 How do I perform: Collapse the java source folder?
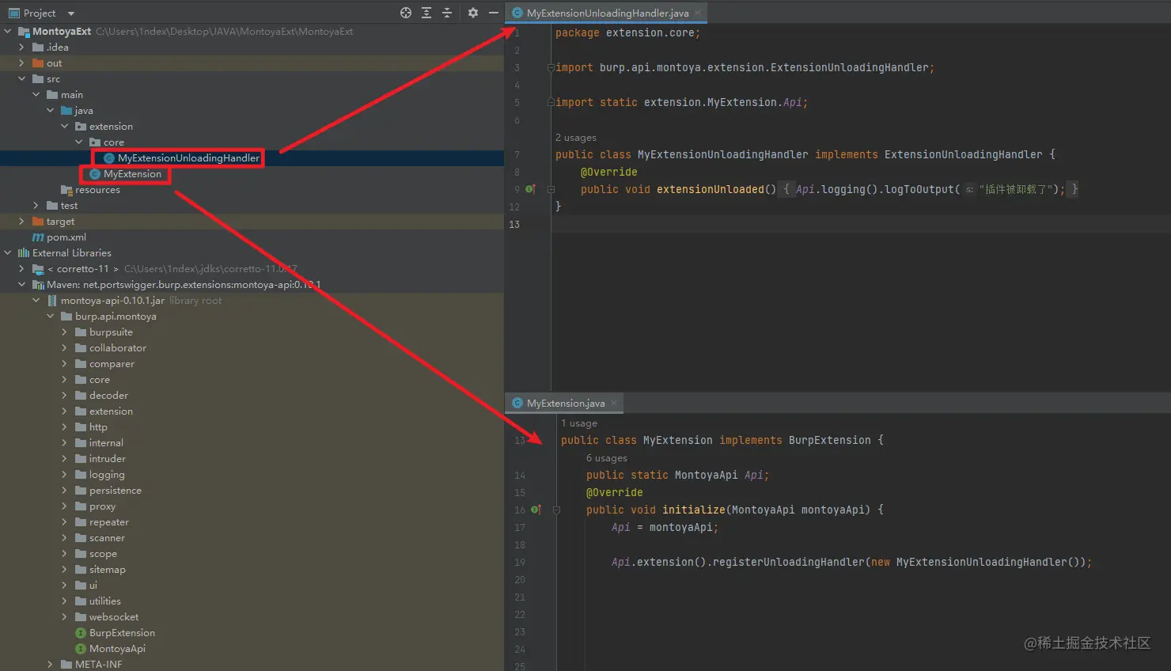click(x=51, y=111)
